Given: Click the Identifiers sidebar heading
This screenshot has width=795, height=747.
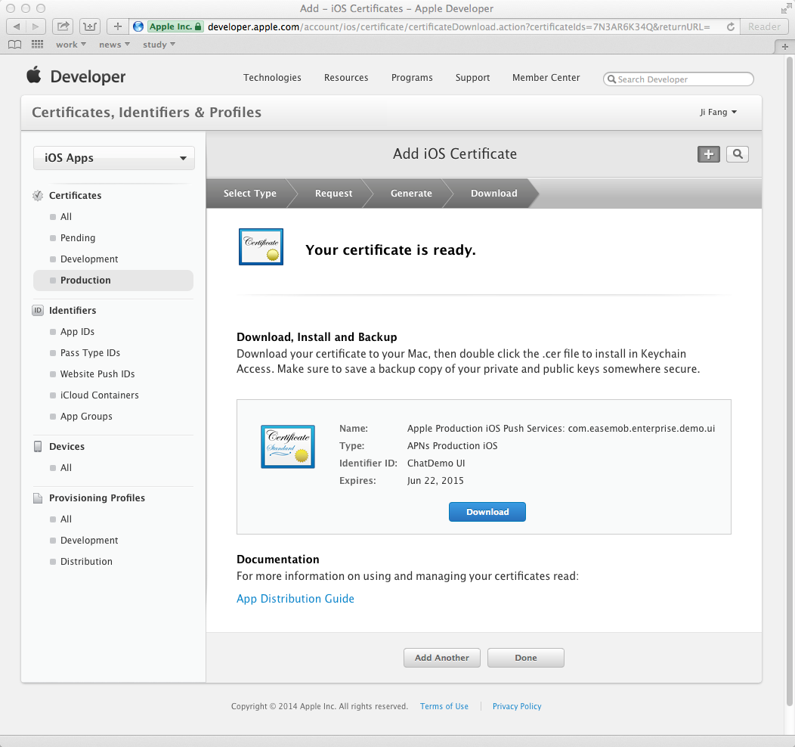Looking at the screenshot, I should (x=73, y=310).
